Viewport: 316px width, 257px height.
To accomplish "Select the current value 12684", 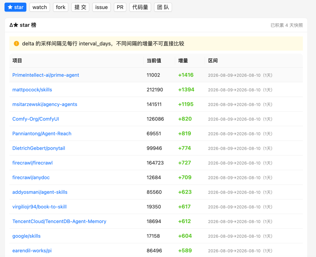I will pyautogui.click(x=154, y=178).
